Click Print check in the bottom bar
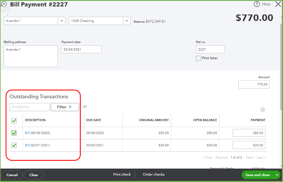Image resolution: width=283 pixels, height=182 pixels. tap(122, 174)
